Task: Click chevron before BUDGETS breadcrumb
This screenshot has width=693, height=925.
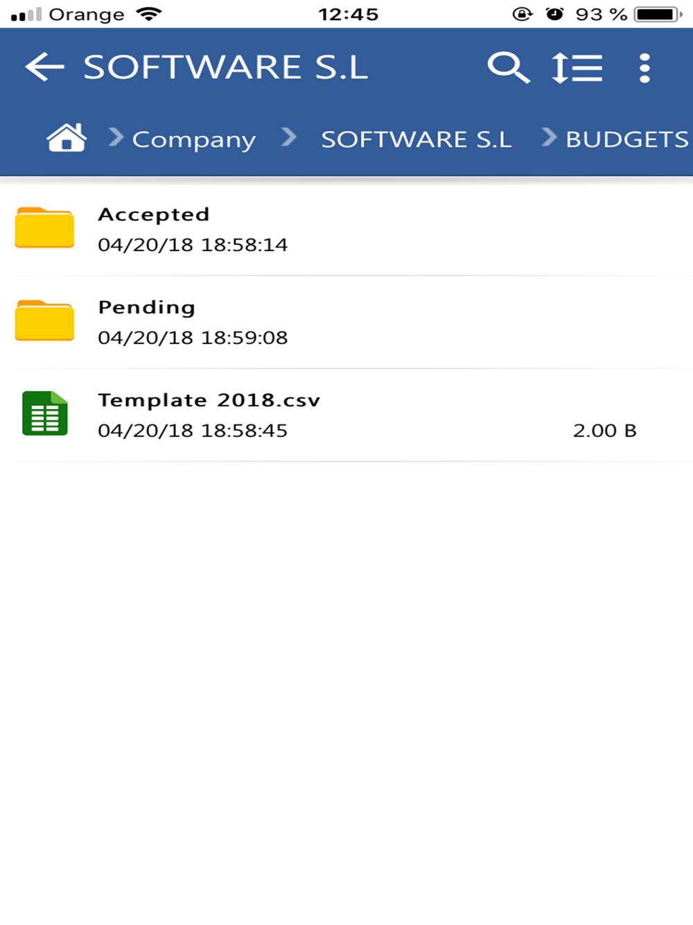Action: tap(549, 137)
